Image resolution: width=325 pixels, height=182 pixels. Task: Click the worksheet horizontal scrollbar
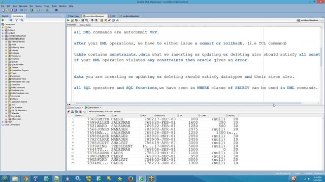[x=188, y=103]
